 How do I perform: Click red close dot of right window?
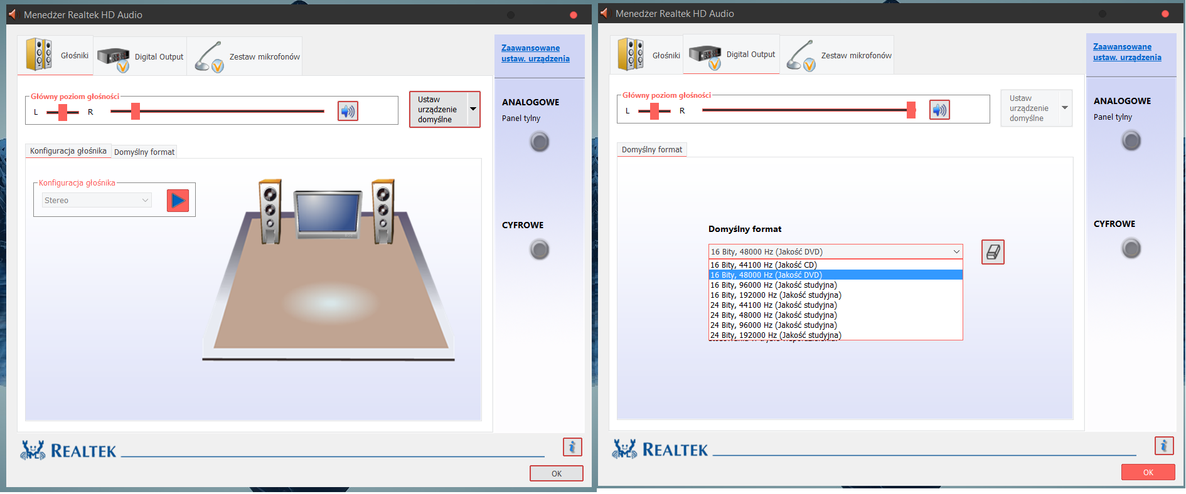pos(1165,14)
